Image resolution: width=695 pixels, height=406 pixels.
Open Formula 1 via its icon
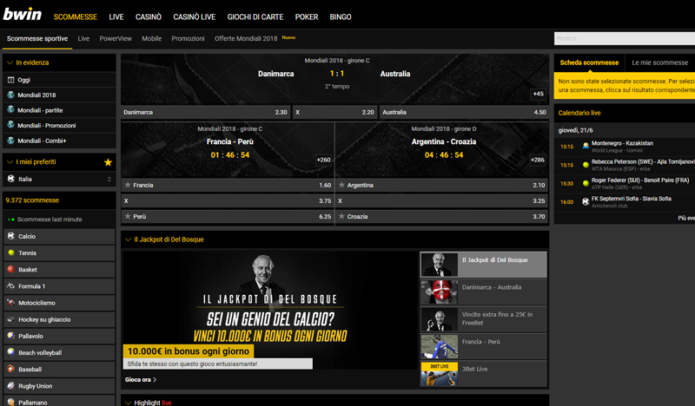[x=10, y=285]
